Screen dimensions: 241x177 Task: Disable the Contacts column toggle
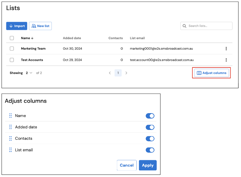[x=150, y=138]
